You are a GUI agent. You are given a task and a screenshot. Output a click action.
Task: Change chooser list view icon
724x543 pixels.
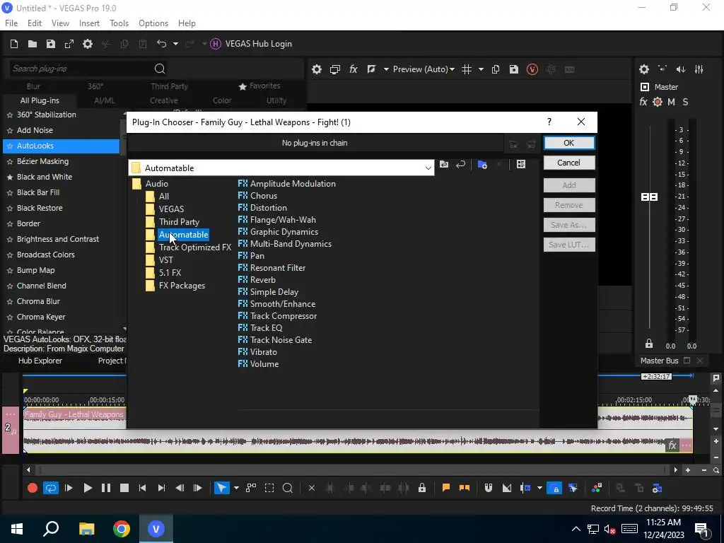(521, 164)
